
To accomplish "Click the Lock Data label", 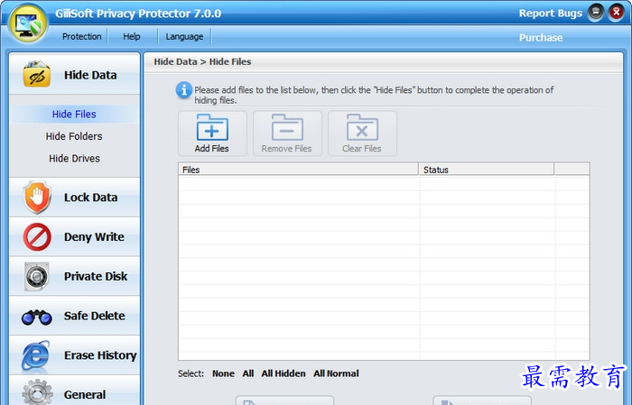I will pyautogui.click(x=90, y=198).
